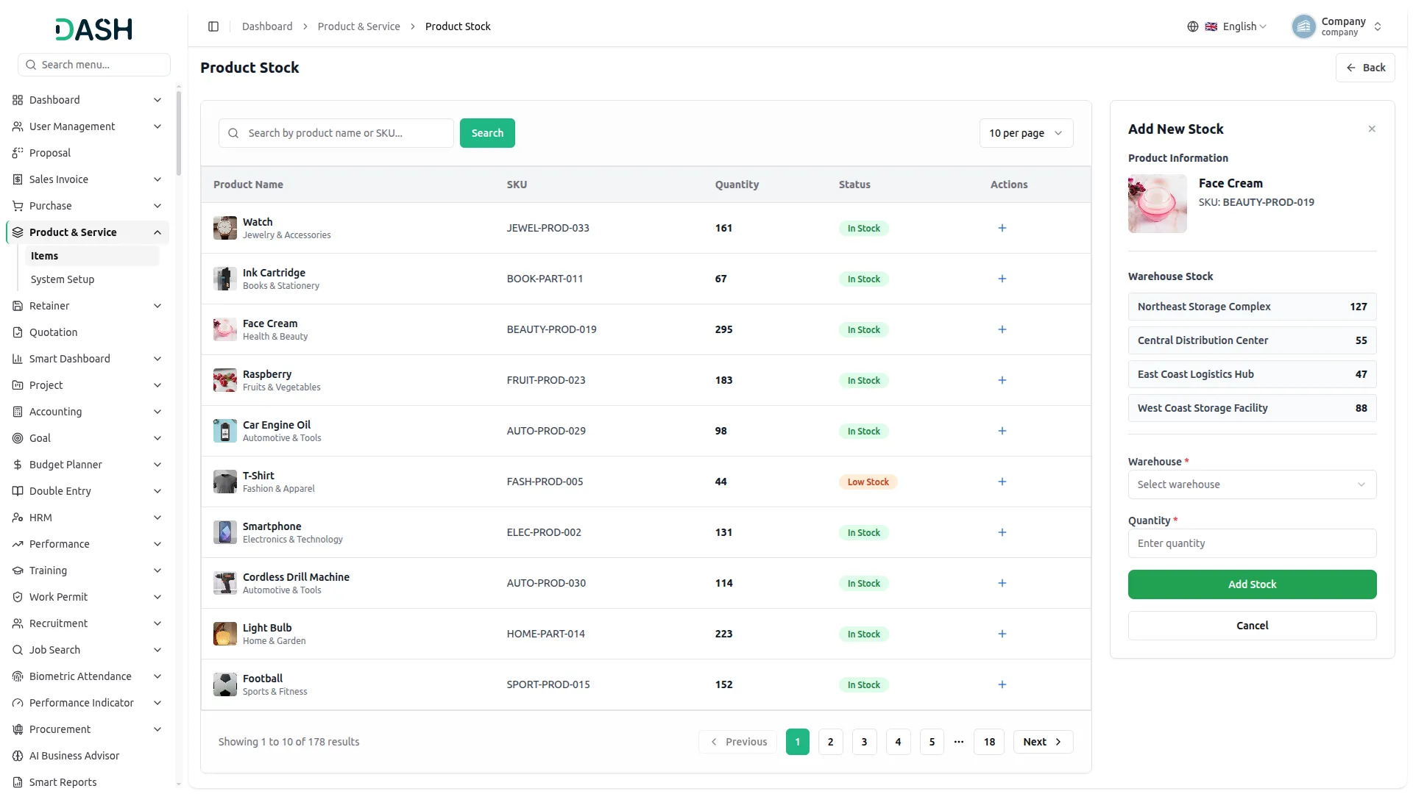This screenshot has height=794, width=1413.
Task: Click the globe language icon
Action: tap(1193, 26)
